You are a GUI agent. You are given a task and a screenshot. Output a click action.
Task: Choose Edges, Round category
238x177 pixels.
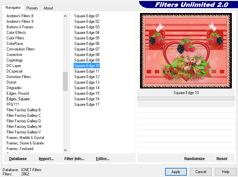click(x=18, y=93)
